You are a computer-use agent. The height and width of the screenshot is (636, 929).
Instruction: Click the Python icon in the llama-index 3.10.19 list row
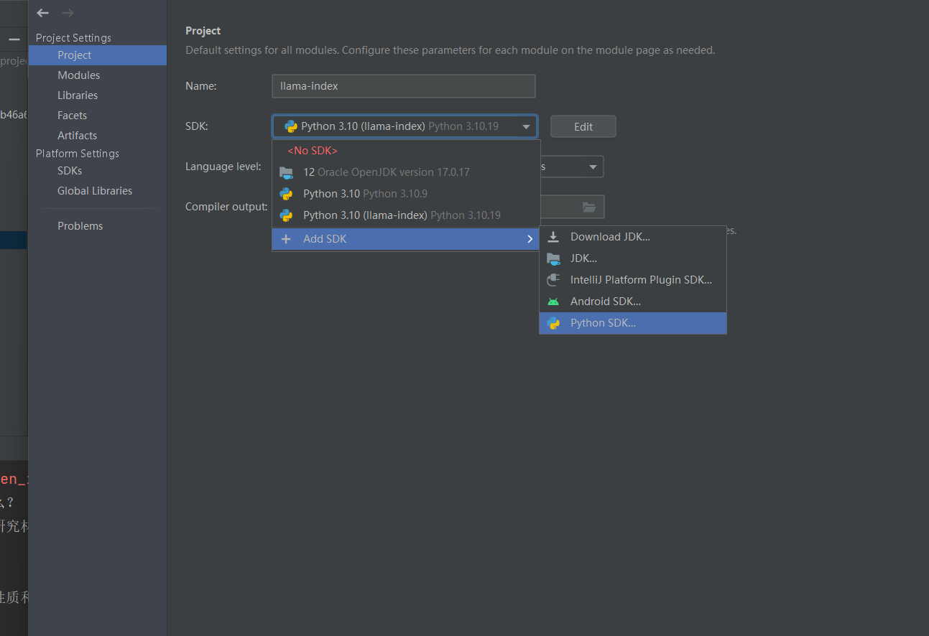pyautogui.click(x=286, y=215)
